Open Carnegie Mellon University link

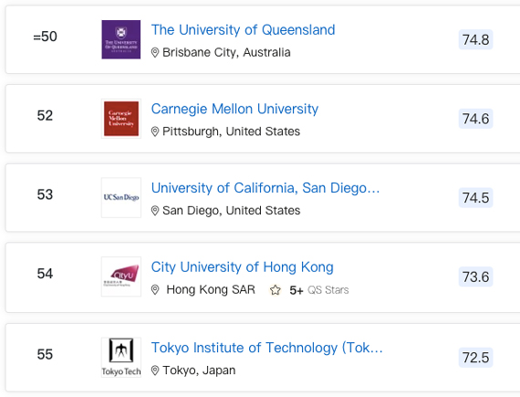point(234,110)
